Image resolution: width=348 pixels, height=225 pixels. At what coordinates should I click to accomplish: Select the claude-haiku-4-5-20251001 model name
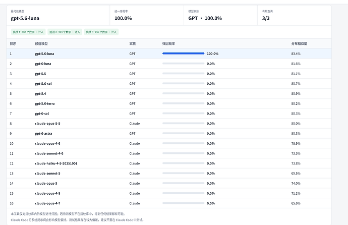click(56, 163)
